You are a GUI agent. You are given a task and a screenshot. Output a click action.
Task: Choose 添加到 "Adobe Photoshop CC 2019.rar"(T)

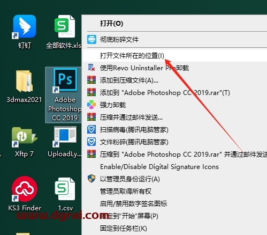click(165, 93)
